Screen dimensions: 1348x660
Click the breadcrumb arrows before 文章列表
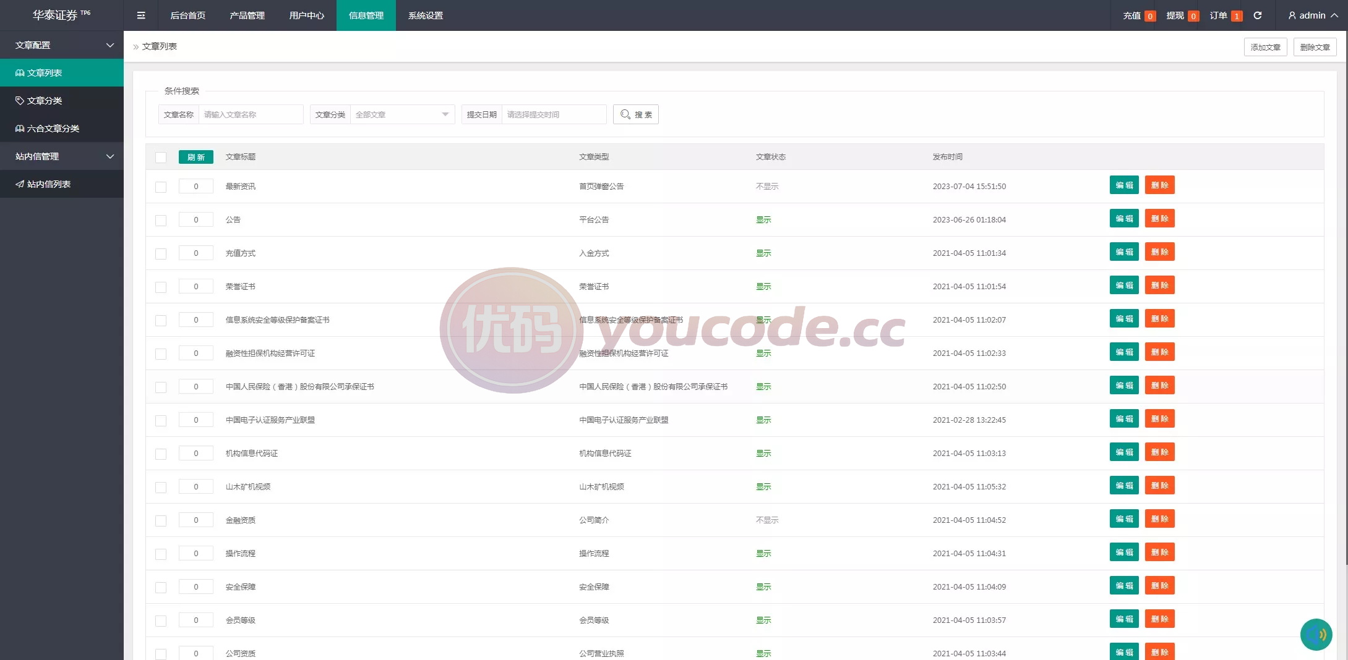tap(136, 47)
